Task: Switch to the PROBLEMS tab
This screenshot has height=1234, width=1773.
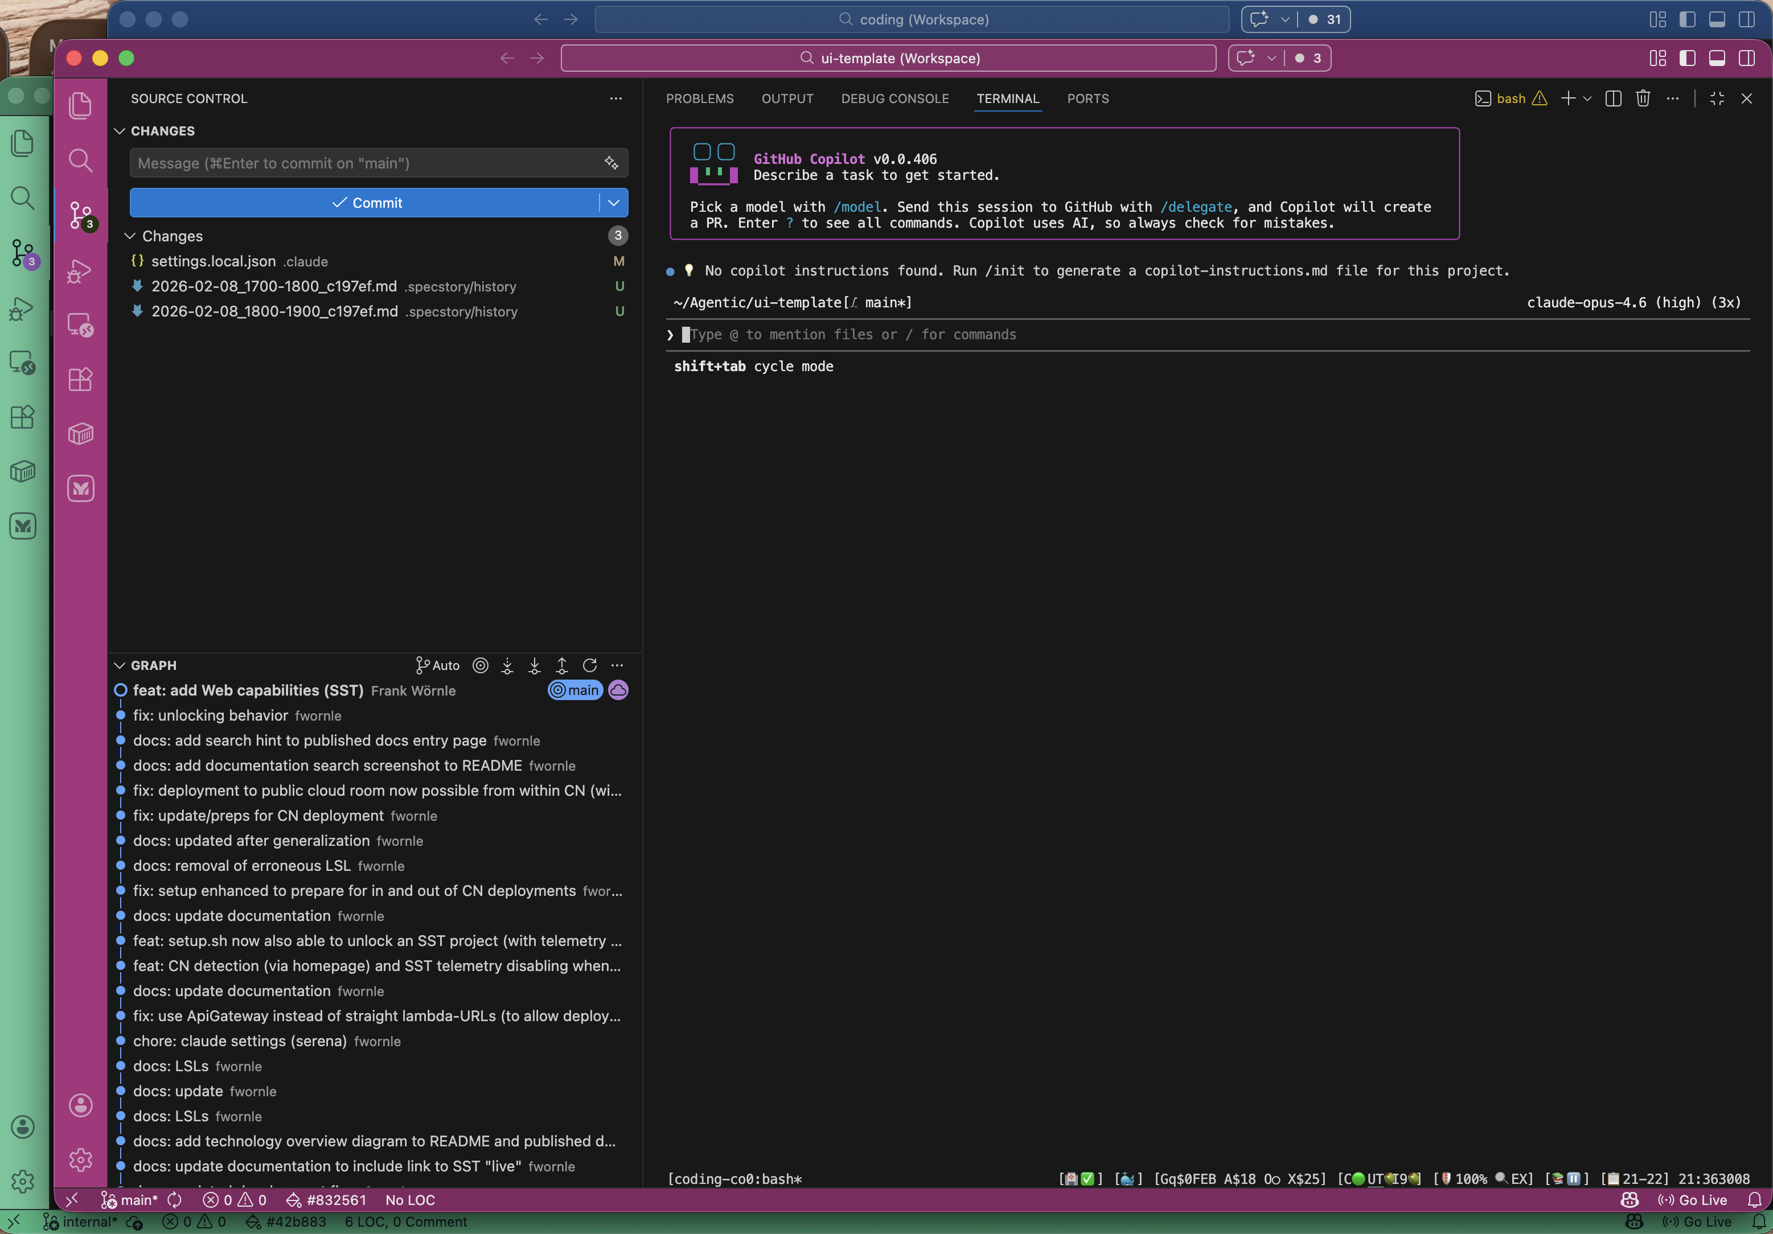Action: coord(700,98)
